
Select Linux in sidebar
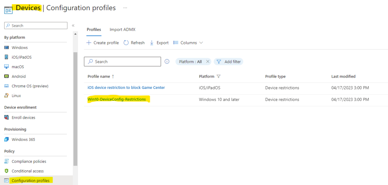click(16, 96)
